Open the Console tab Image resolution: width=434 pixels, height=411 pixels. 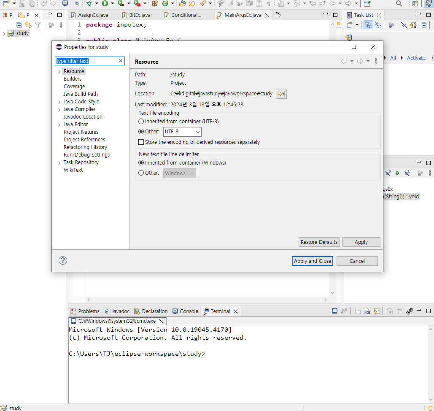click(x=185, y=311)
